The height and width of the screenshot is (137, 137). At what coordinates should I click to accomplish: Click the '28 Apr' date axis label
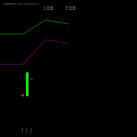tap(22, 130)
